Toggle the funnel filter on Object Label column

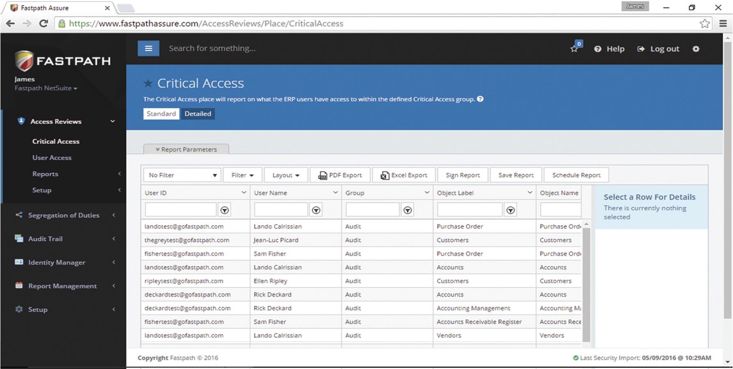[x=511, y=209]
